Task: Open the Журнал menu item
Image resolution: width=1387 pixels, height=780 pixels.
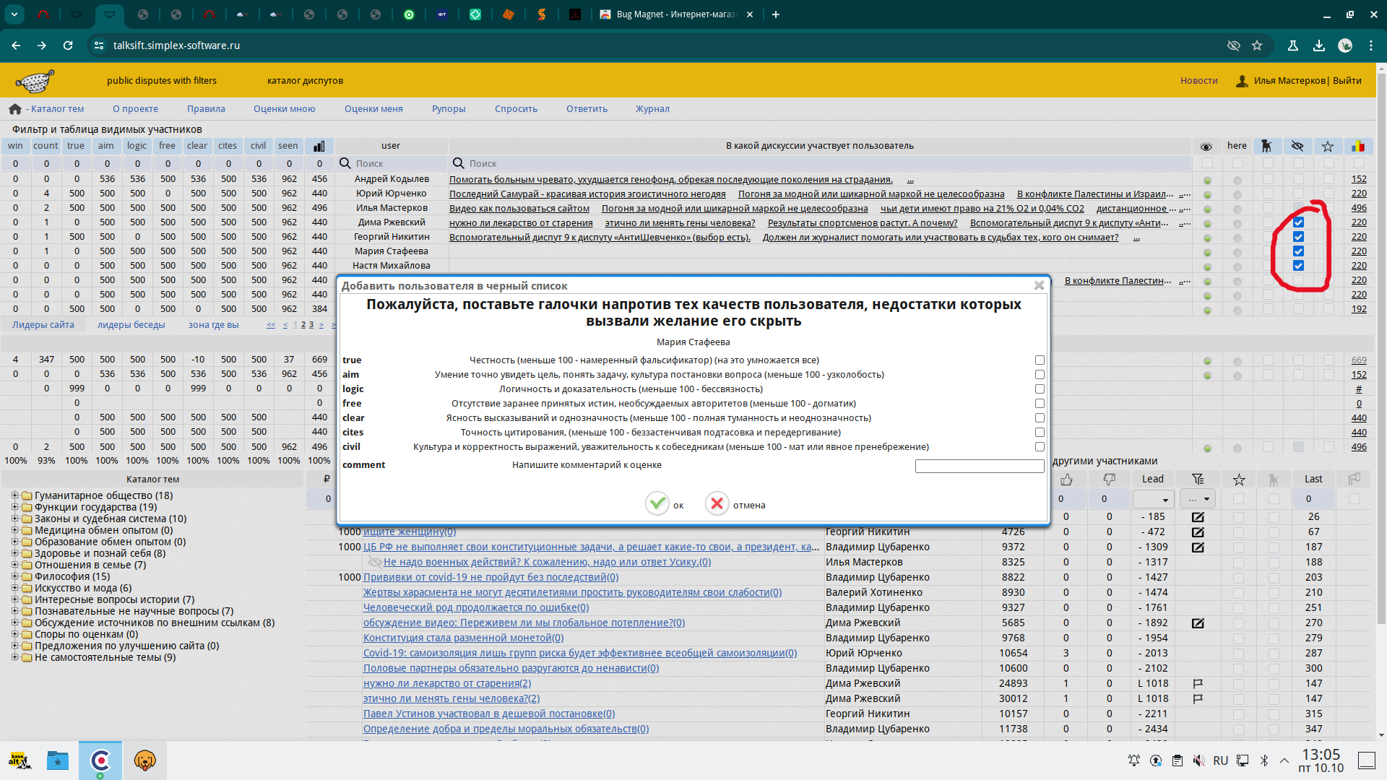Action: pos(652,109)
